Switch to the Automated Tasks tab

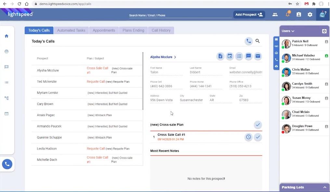click(71, 30)
